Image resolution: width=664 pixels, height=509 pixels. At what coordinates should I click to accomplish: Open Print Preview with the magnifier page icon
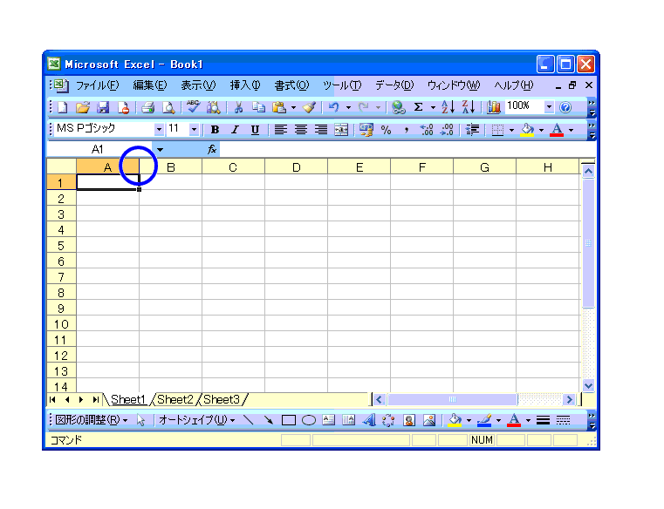pyautogui.click(x=168, y=107)
